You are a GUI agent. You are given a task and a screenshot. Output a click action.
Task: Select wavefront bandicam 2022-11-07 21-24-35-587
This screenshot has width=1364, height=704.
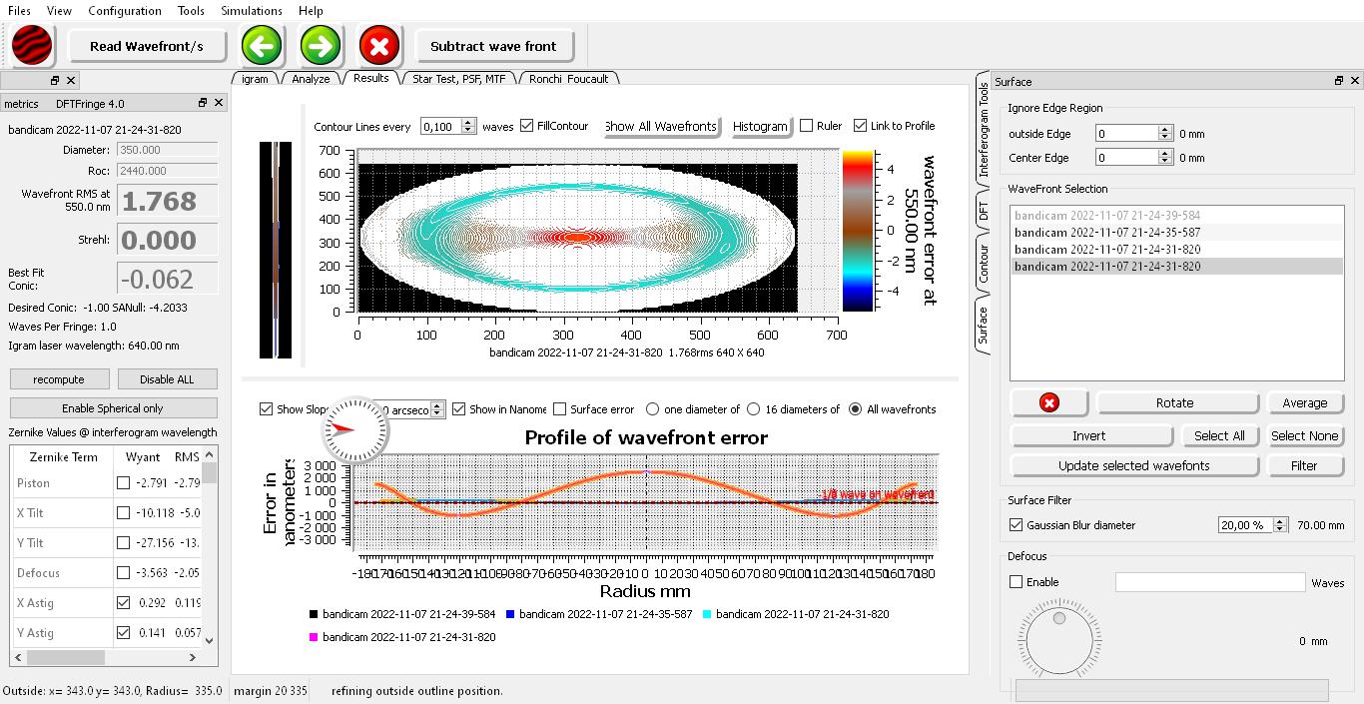(x=1107, y=233)
